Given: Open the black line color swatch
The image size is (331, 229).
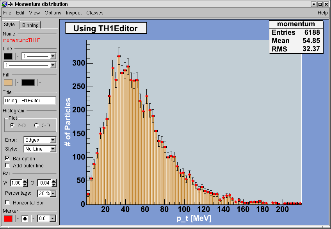Looking at the screenshot, I should 8,56.
